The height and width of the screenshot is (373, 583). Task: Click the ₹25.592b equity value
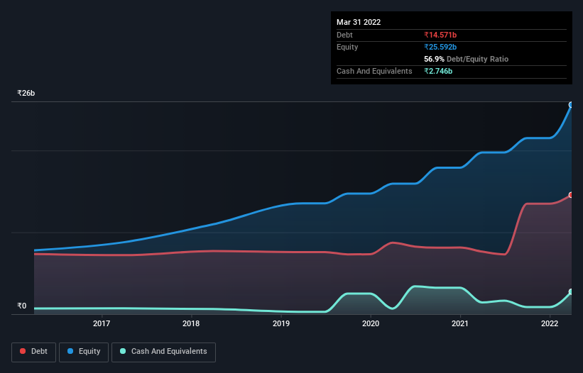click(440, 47)
